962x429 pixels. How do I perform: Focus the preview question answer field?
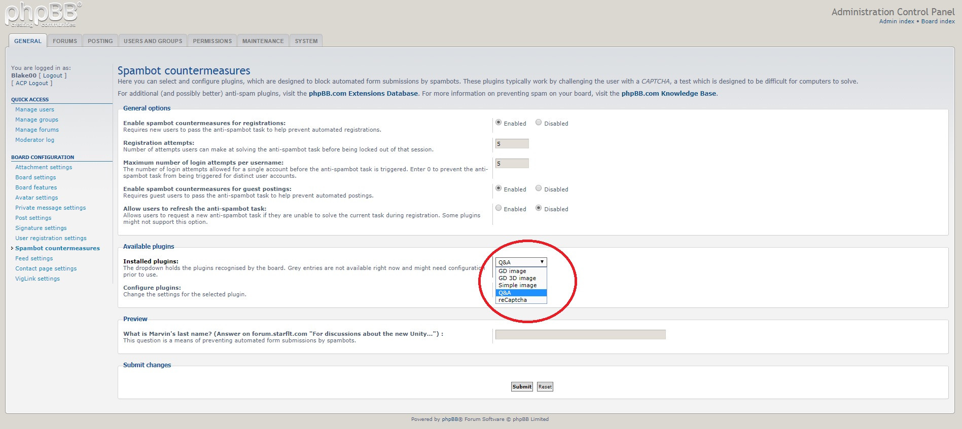point(580,334)
